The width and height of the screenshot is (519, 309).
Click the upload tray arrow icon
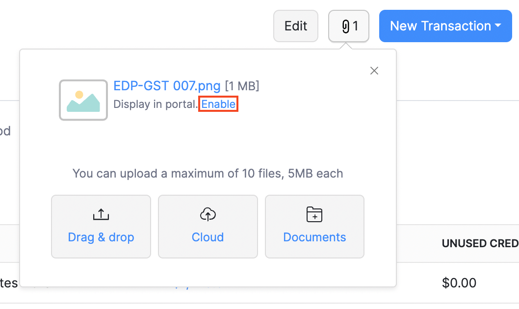point(101,214)
